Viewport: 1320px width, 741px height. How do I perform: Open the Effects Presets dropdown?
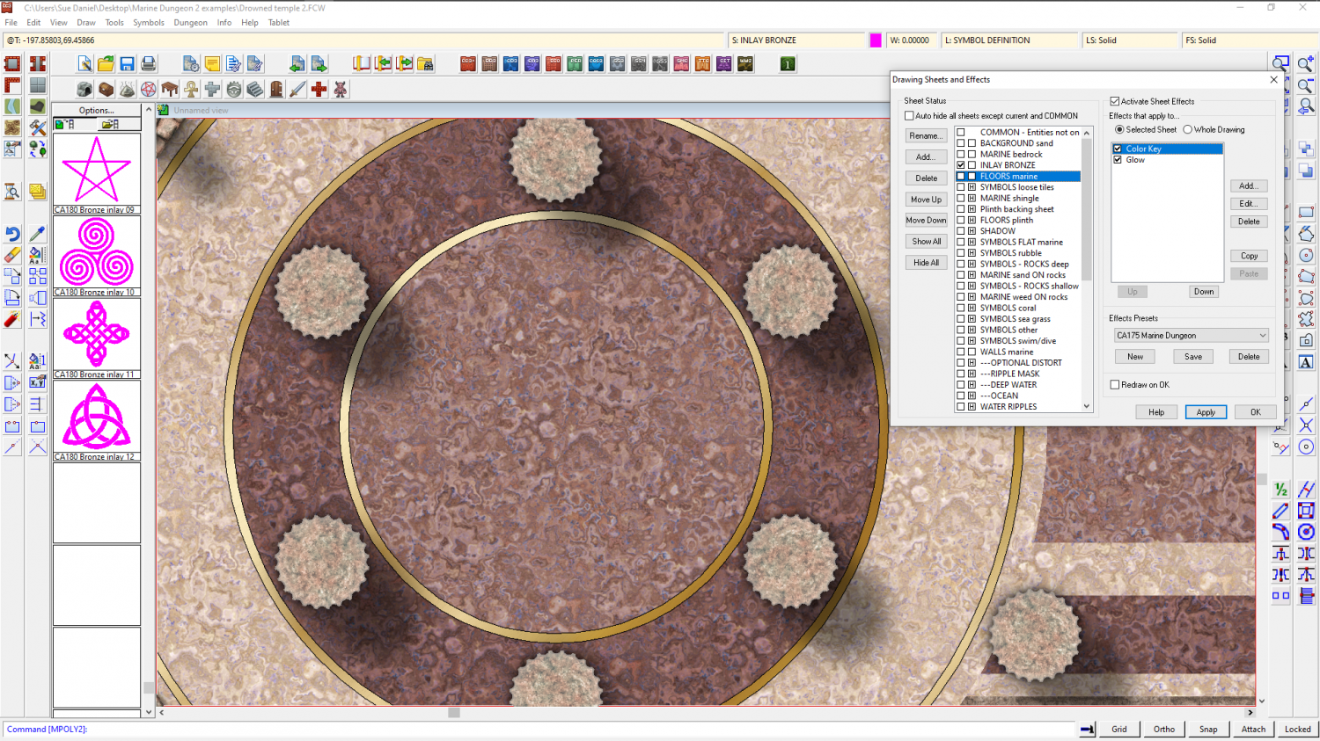1191,335
